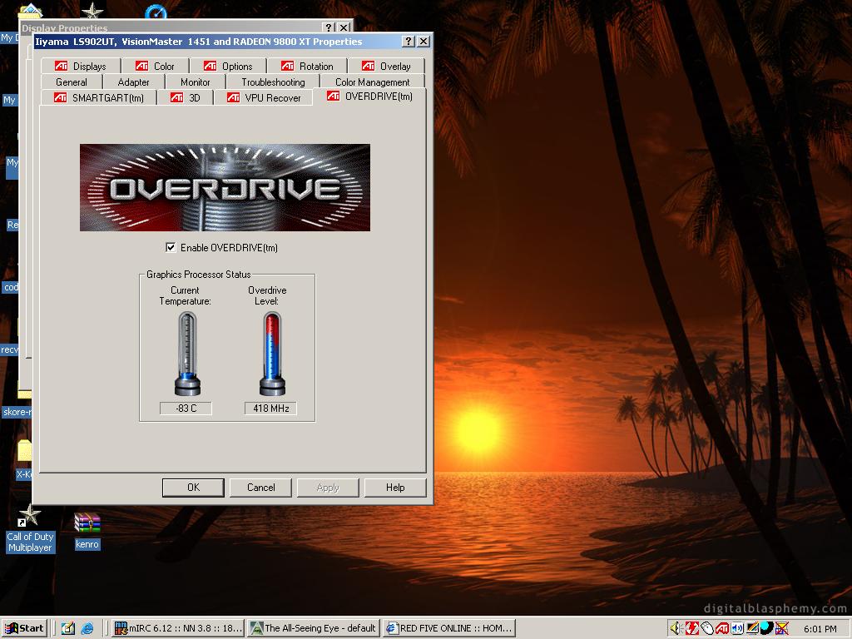This screenshot has height=639, width=852.
Task: Click the Cancel button
Action: pyautogui.click(x=260, y=488)
